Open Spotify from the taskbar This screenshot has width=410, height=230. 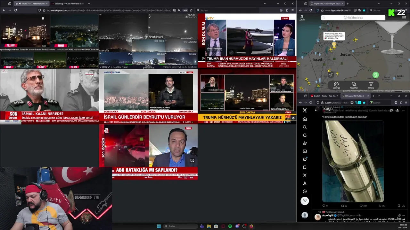(230, 226)
